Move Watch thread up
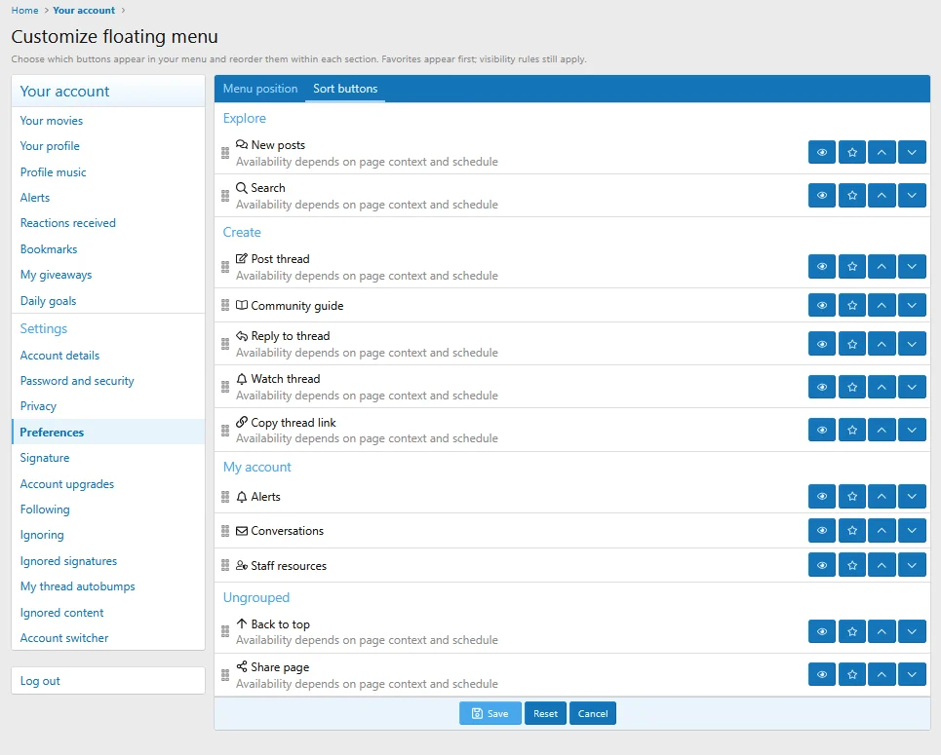This screenshot has width=941, height=755. click(882, 388)
